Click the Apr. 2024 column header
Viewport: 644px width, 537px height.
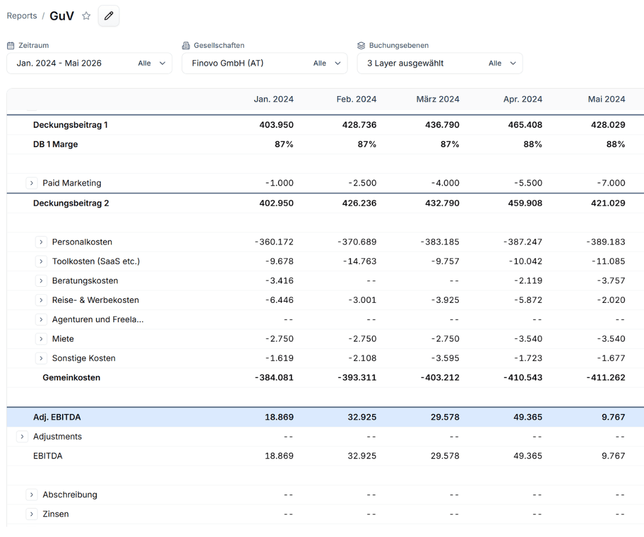click(x=523, y=99)
